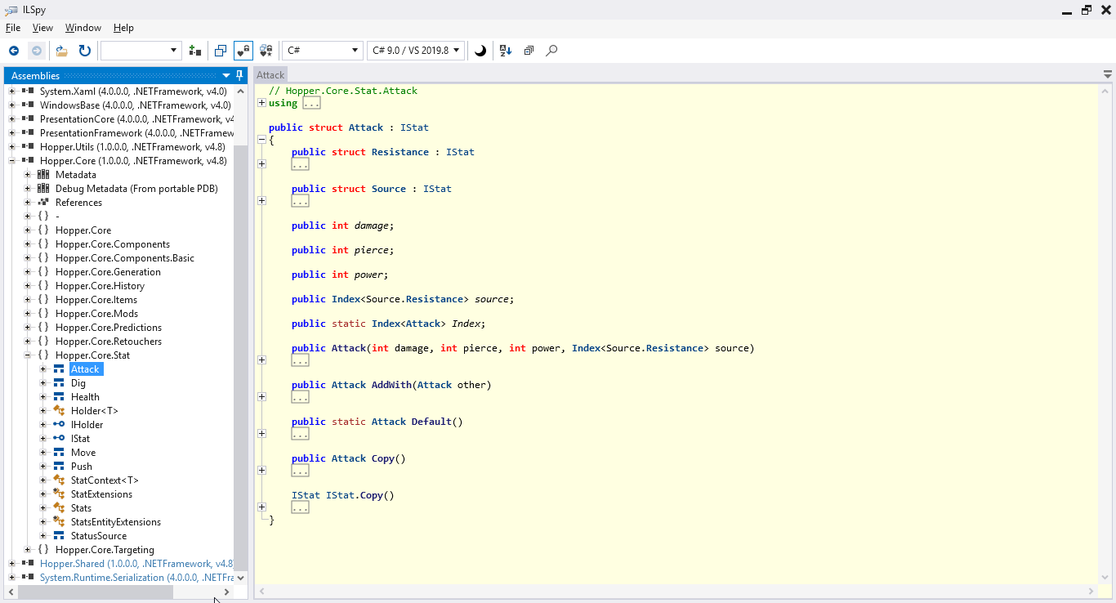Viewport: 1116px width, 603px height.
Task: Click the Open assembly folder icon
Action: (61, 51)
